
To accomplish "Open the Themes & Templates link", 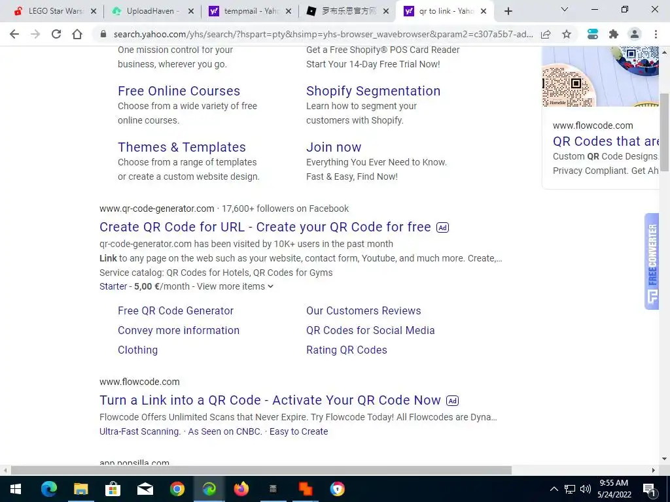I will [x=182, y=147].
